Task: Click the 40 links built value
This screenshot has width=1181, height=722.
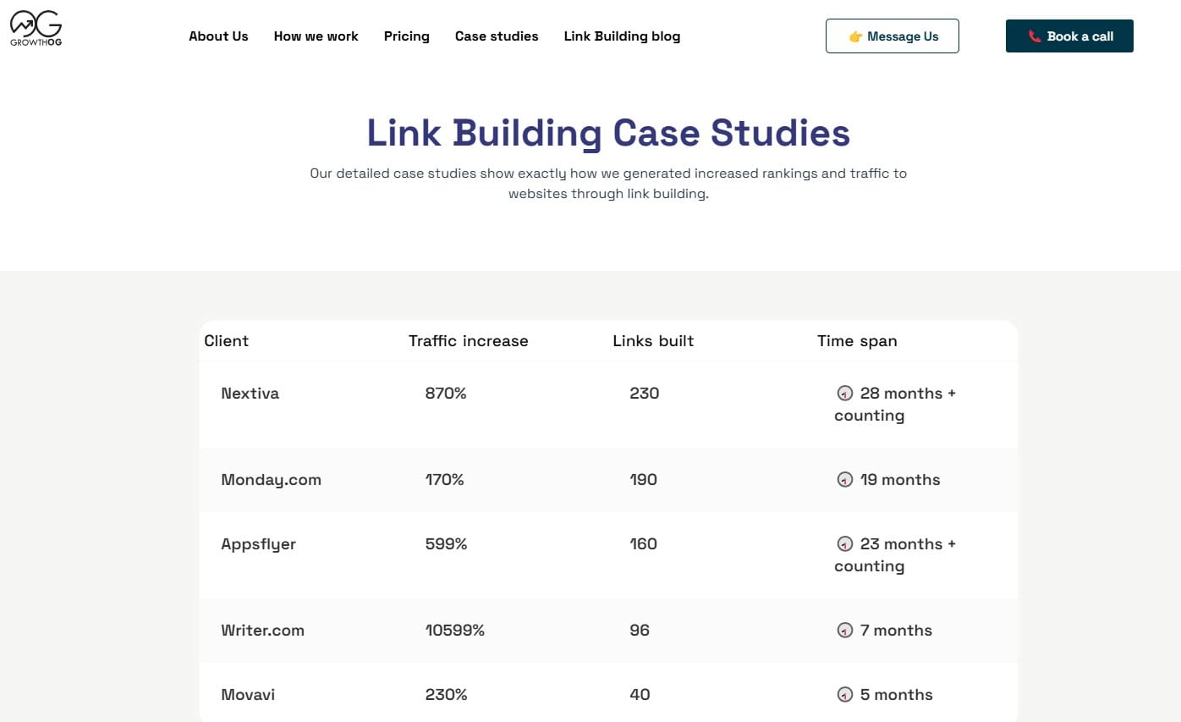Action: click(640, 695)
